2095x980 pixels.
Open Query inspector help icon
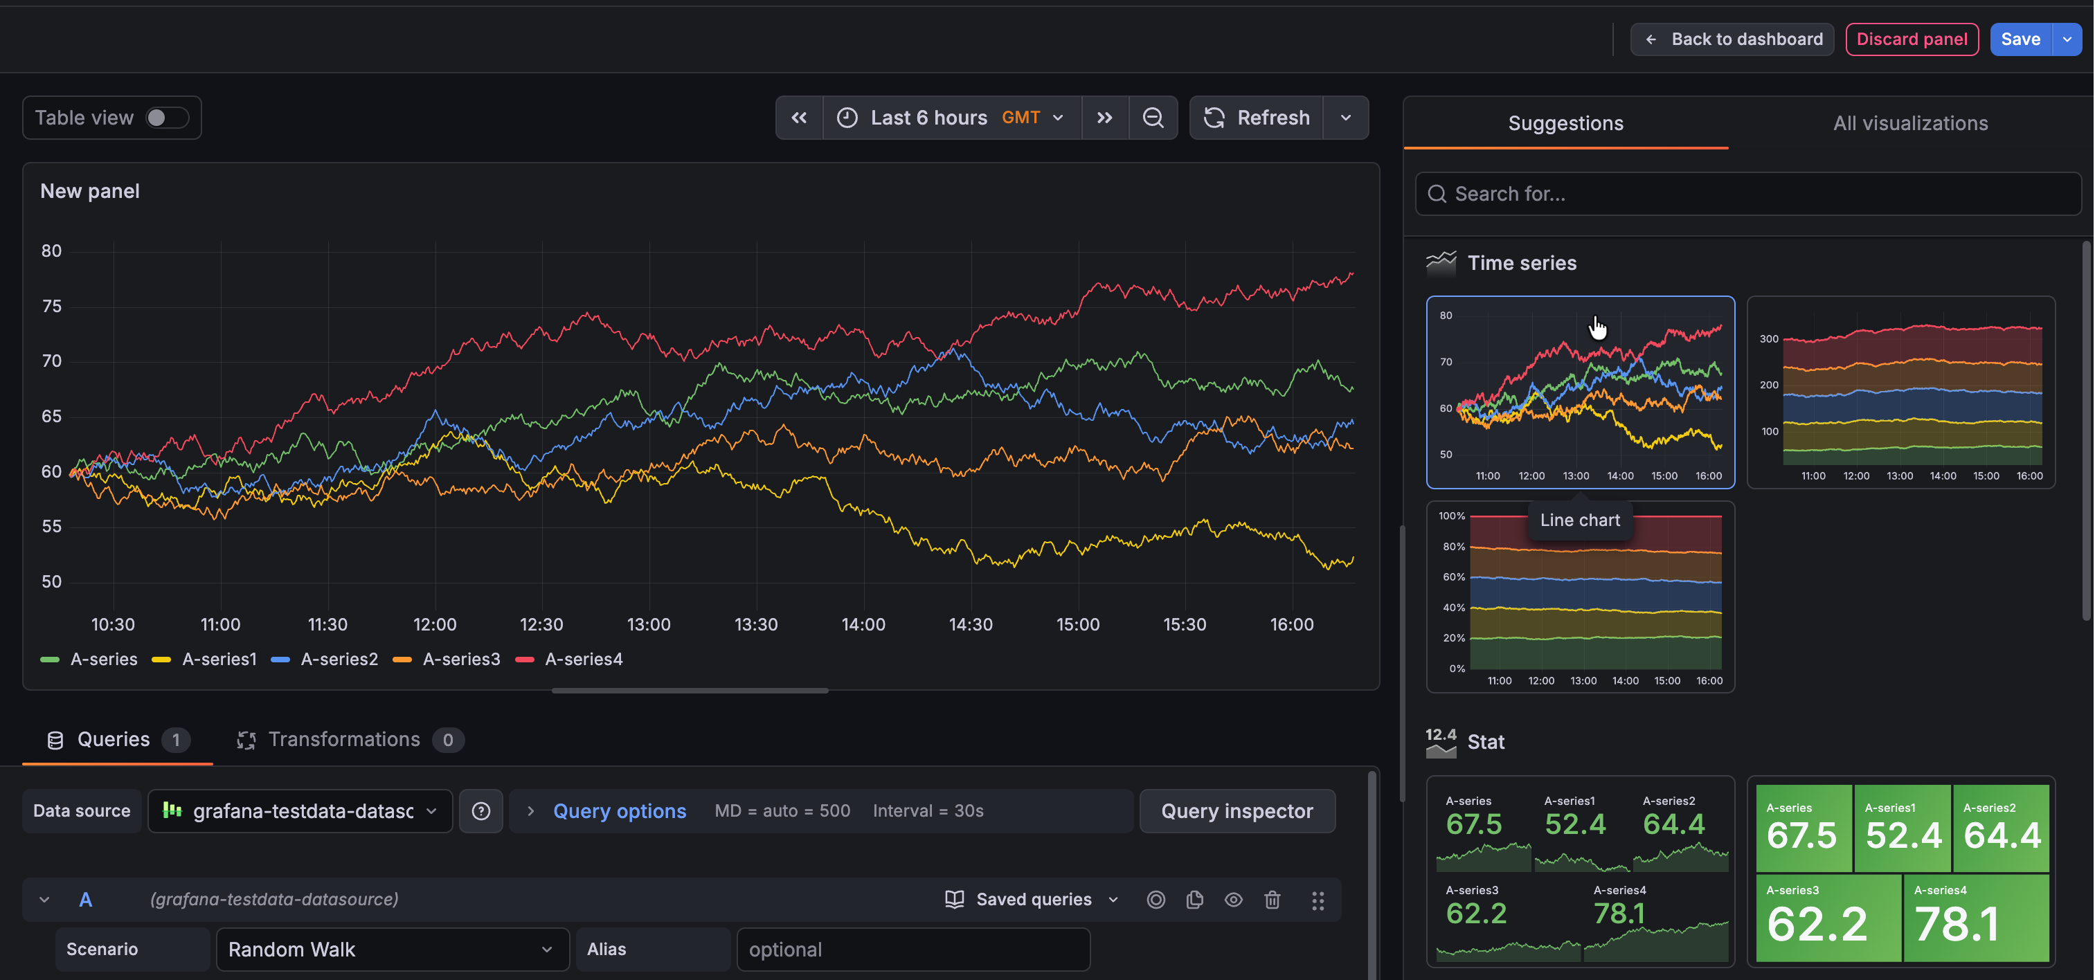[x=480, y=811]
